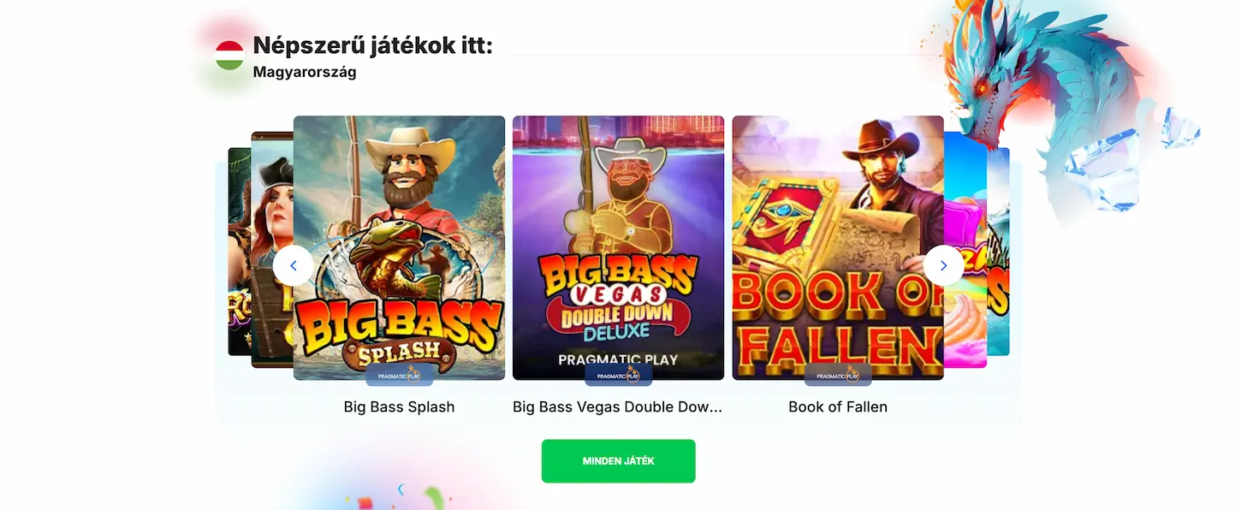Click the Magyarország country label

[305, 73]
